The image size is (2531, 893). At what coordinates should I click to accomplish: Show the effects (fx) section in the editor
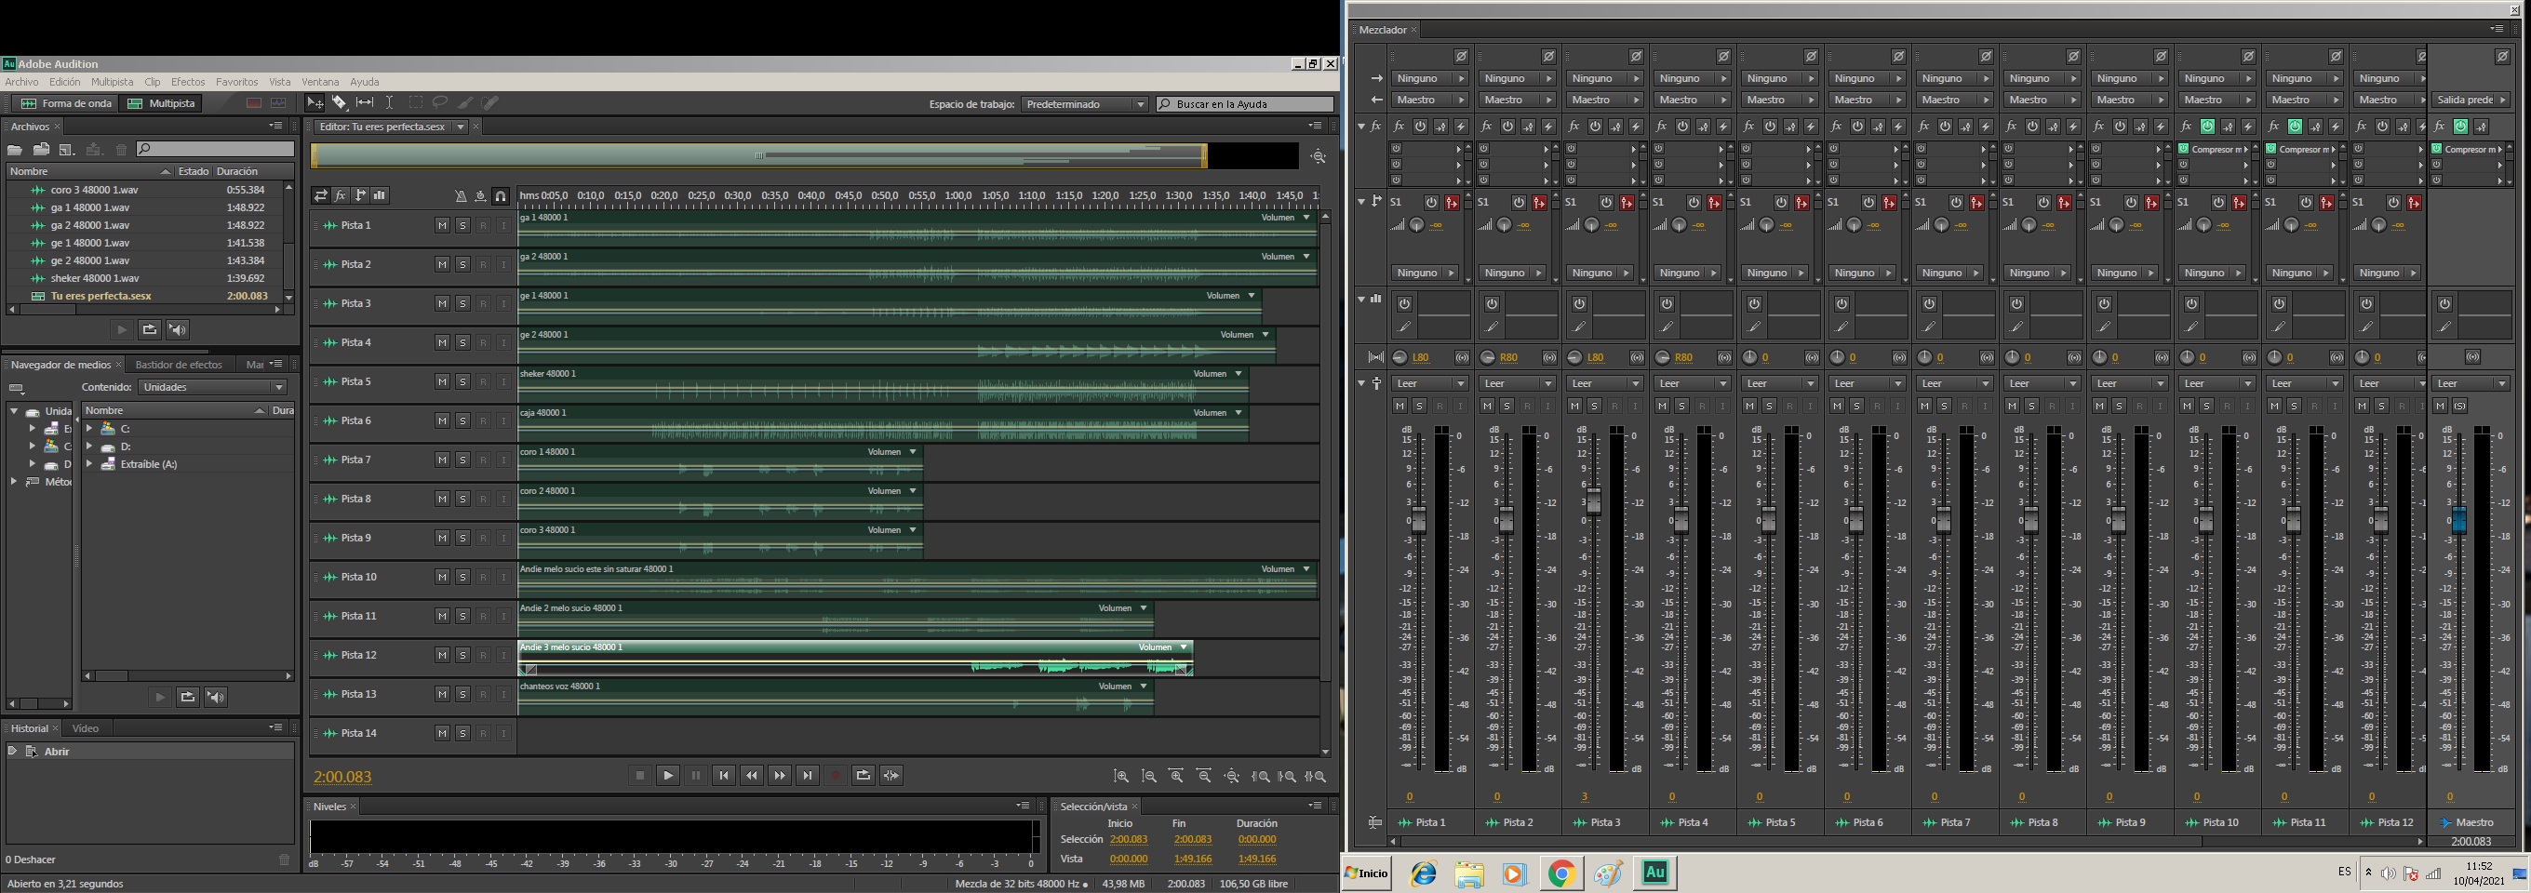[340, 195]
